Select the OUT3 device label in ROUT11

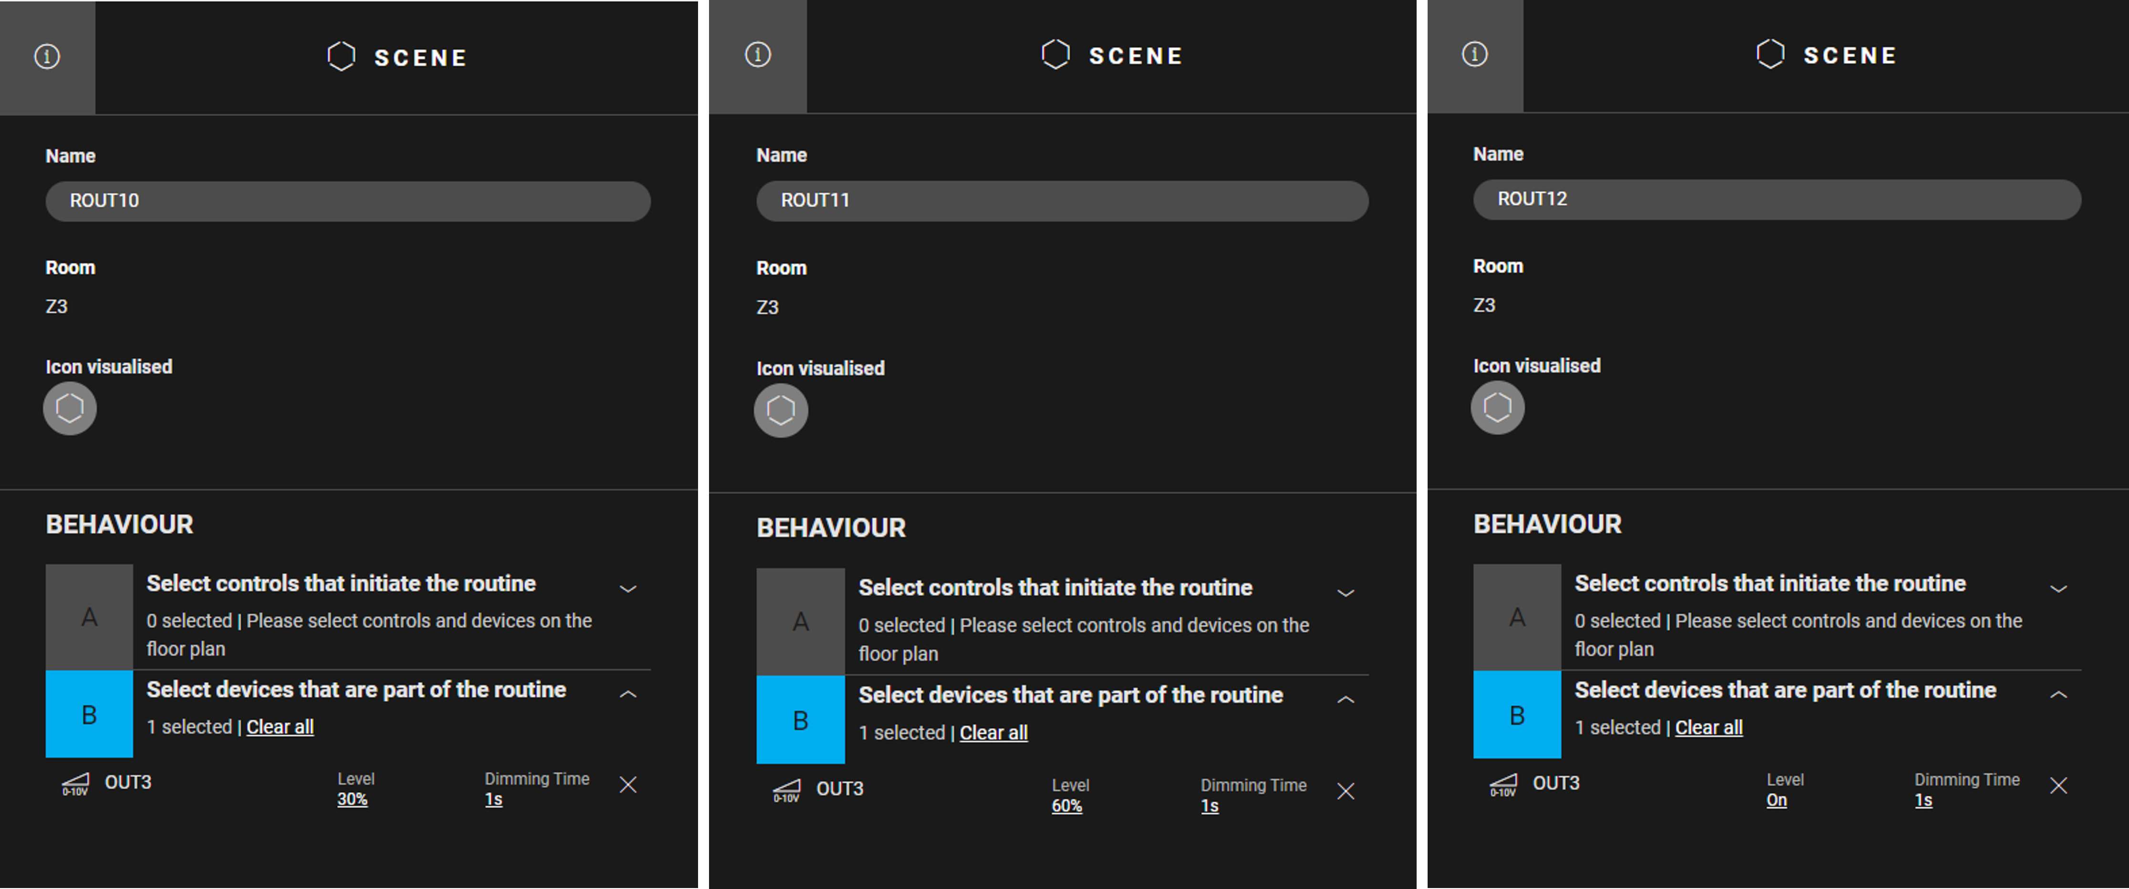pyautogui.click(x=840, y=789)
